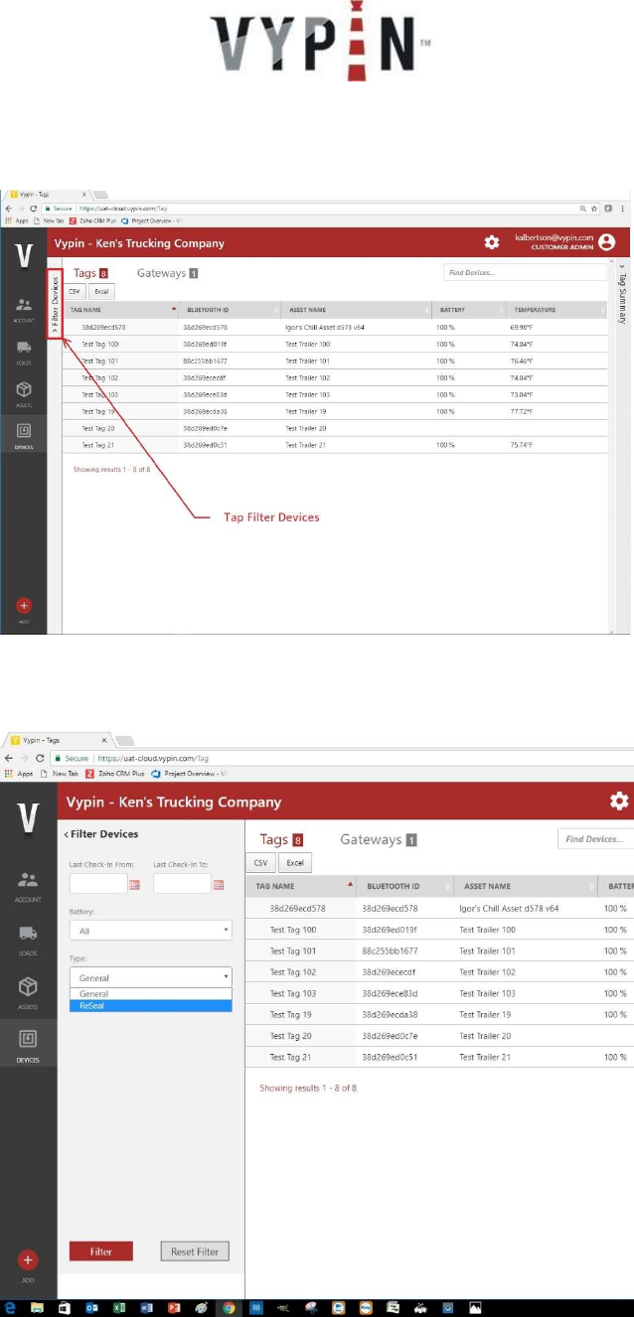Sort BLUETOOTH ID column in the open-filter view
This screenshot has height=1317, width=634.
click(x=403, y=886)
